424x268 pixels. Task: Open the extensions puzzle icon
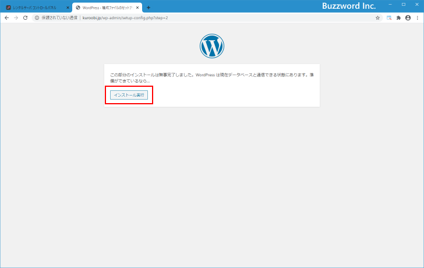pos(398,18)
